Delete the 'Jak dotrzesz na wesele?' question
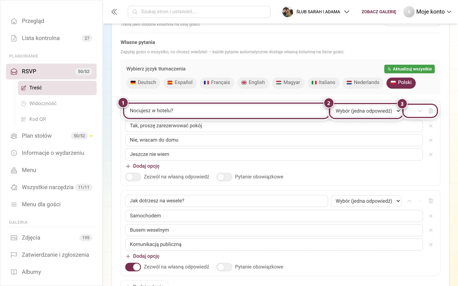 pos(431,201)
